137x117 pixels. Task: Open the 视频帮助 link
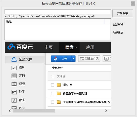coord(118,24)
